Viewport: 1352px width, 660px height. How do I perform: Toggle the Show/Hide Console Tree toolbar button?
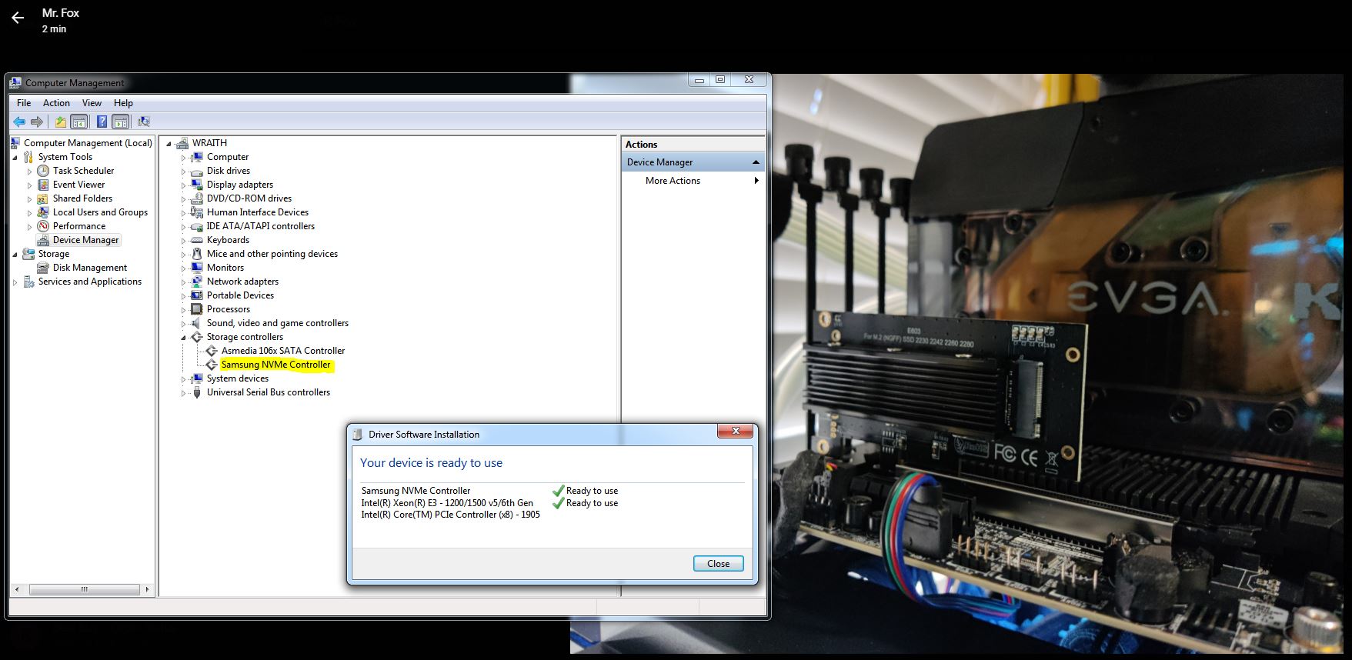[x=78, y=122]
